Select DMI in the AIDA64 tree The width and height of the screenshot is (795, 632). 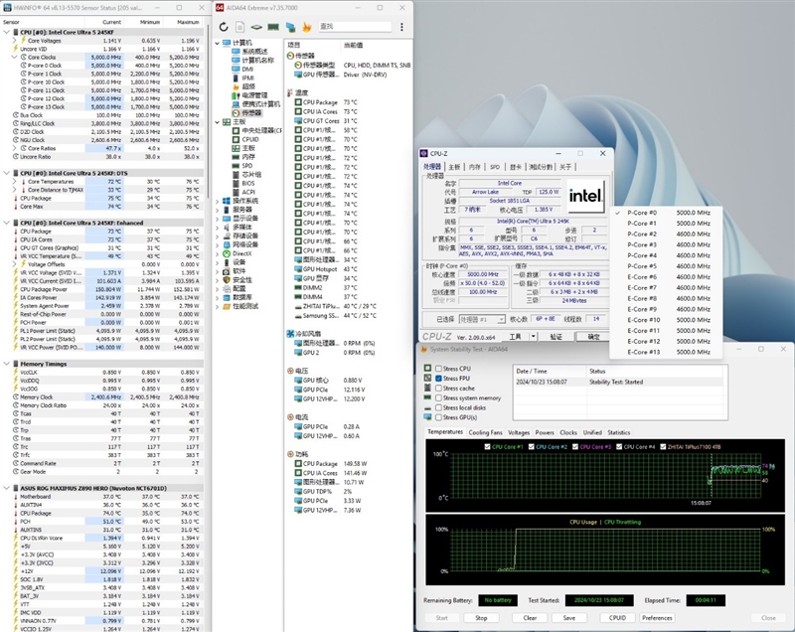tap(247, 69)
